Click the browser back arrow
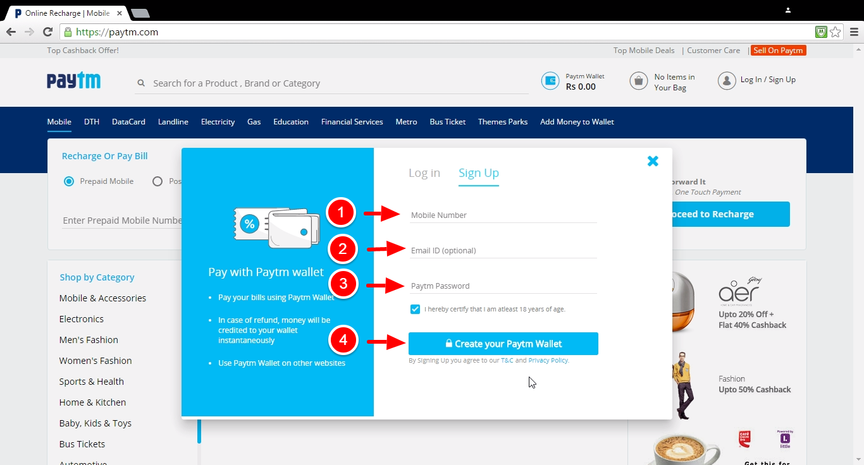The width and height of the screenshot is (864, 465). [x=11, y=32]
